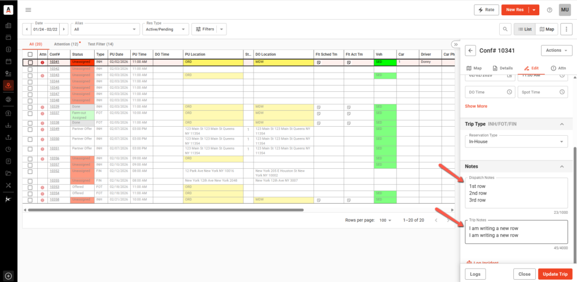
Task: Go to previous date range arrow
Action: [x=26, y=29]
